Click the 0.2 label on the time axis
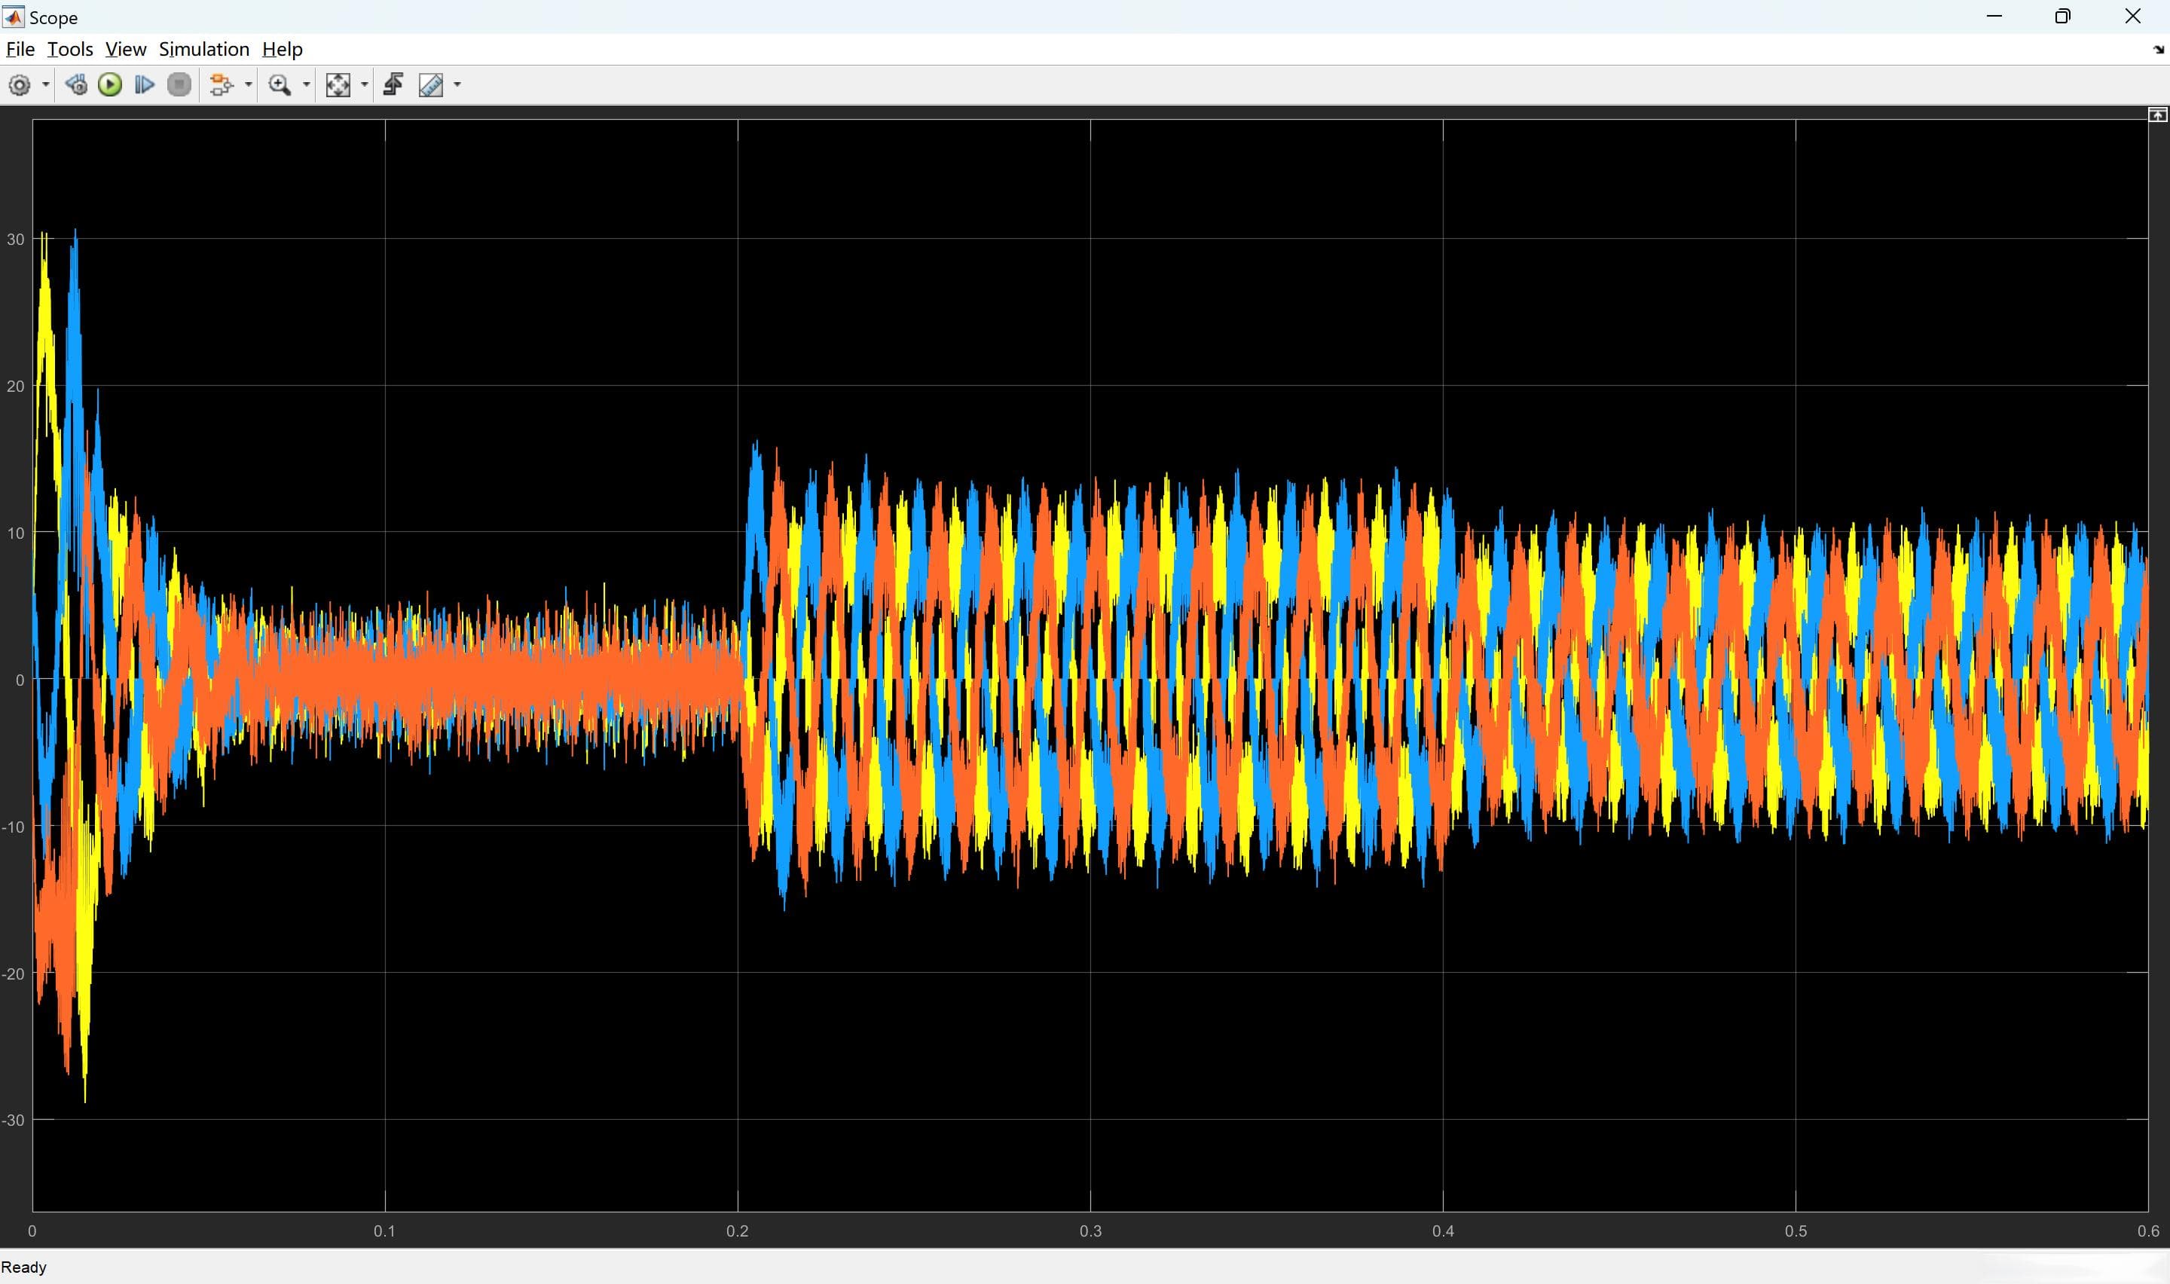2170x1284 pixels. point(738,1231)
